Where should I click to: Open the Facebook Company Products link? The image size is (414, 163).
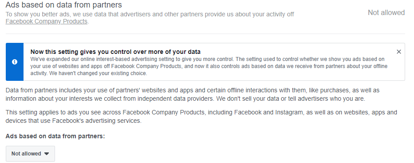[x=47, y=22]
